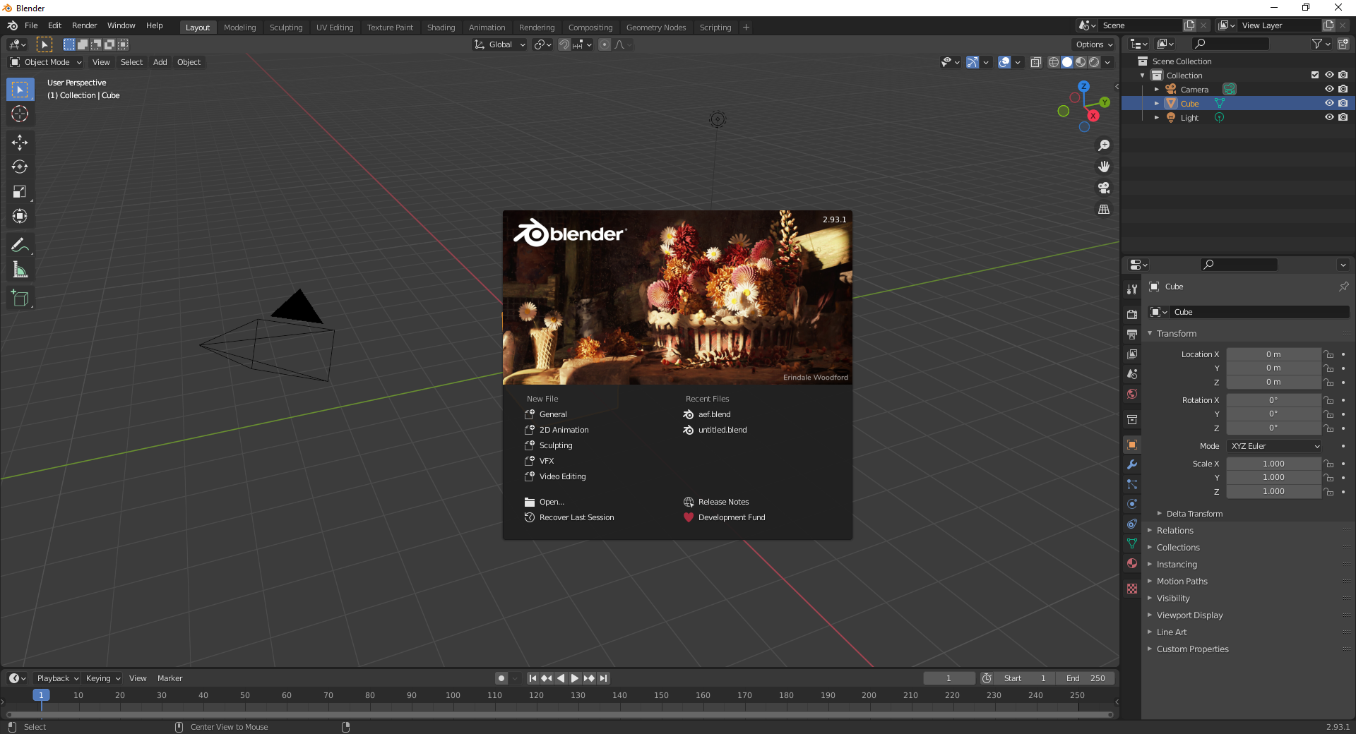1356x734 pixels.
Task: Toggle camera view in the viewport
Action: pos(1103,188)
